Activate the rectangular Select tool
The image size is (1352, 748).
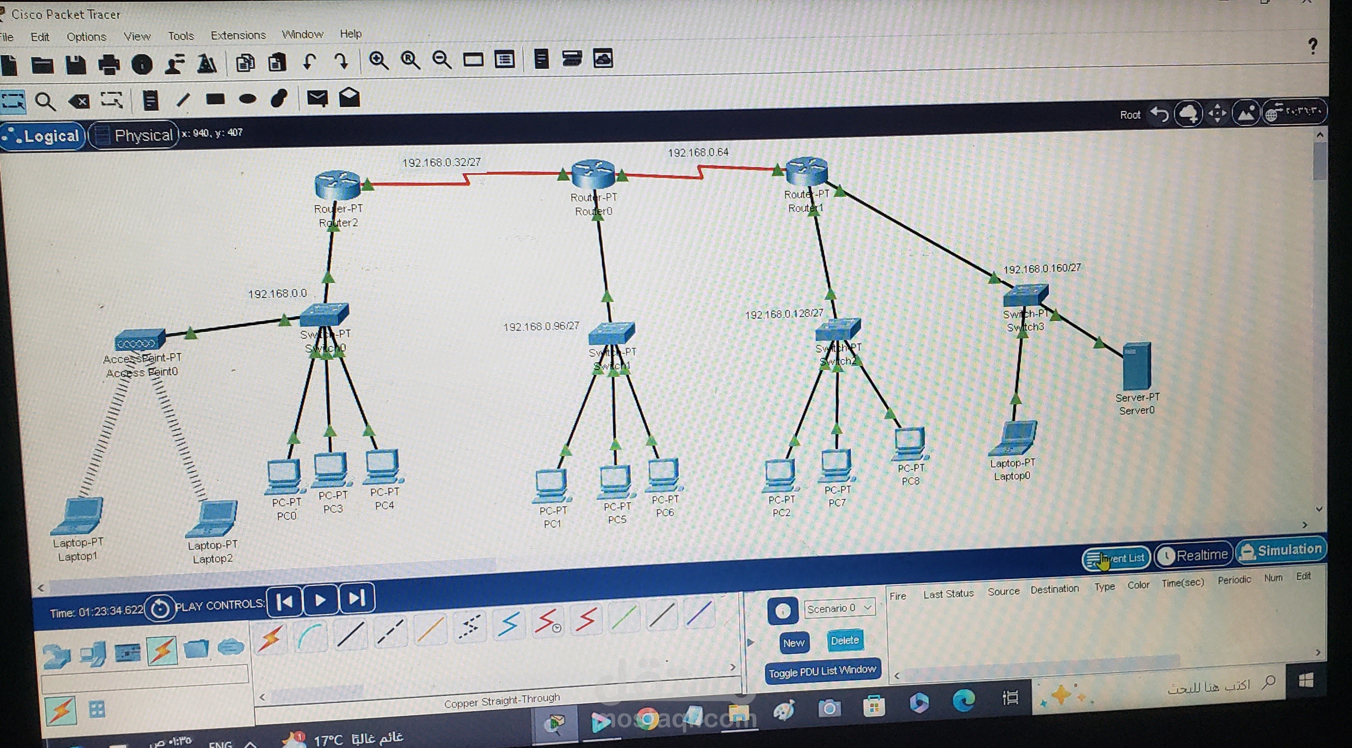[13, 101]
